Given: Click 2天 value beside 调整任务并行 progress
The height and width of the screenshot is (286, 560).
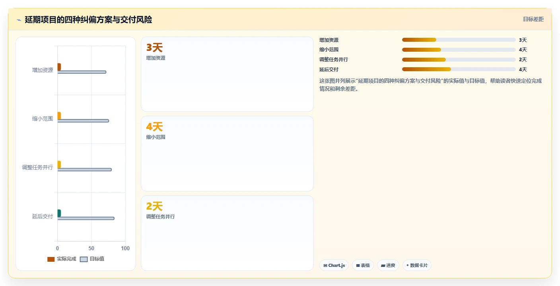Looking at the screenshot, I should (x=523, y=60).
